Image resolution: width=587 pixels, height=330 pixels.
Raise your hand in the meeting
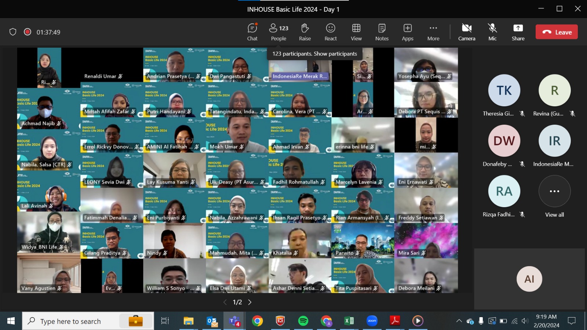click(305, 32)
